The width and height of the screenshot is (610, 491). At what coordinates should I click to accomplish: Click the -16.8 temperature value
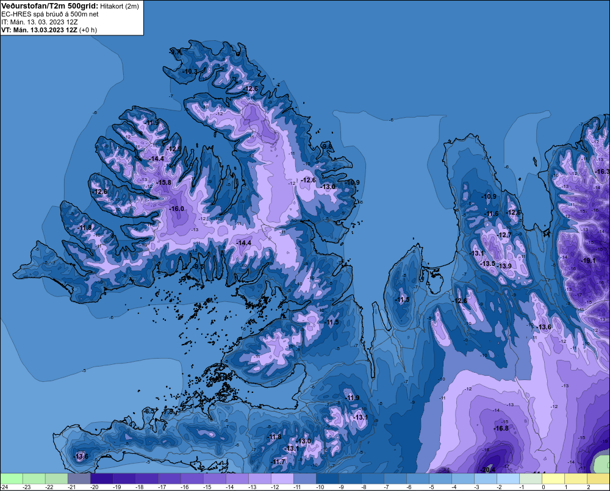501,428
